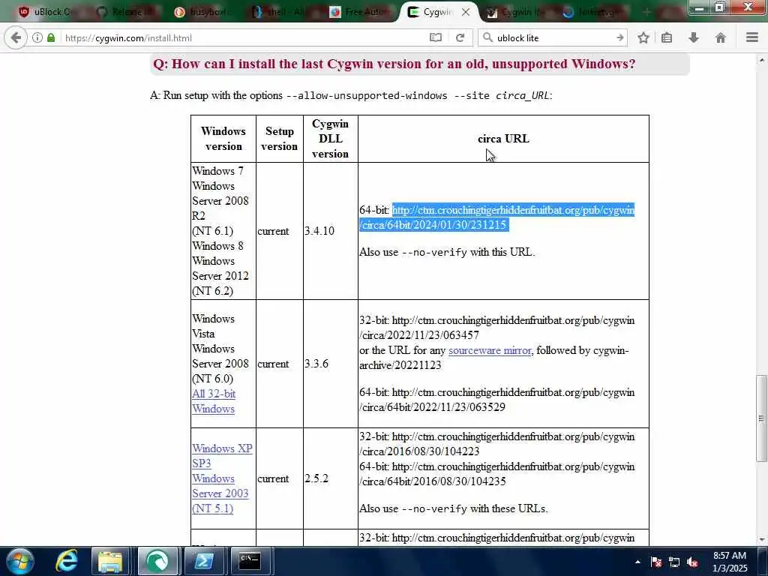Open Windows Explorer from the taskbar
This screenshot has width=768, height=576.
coord(110,561)
